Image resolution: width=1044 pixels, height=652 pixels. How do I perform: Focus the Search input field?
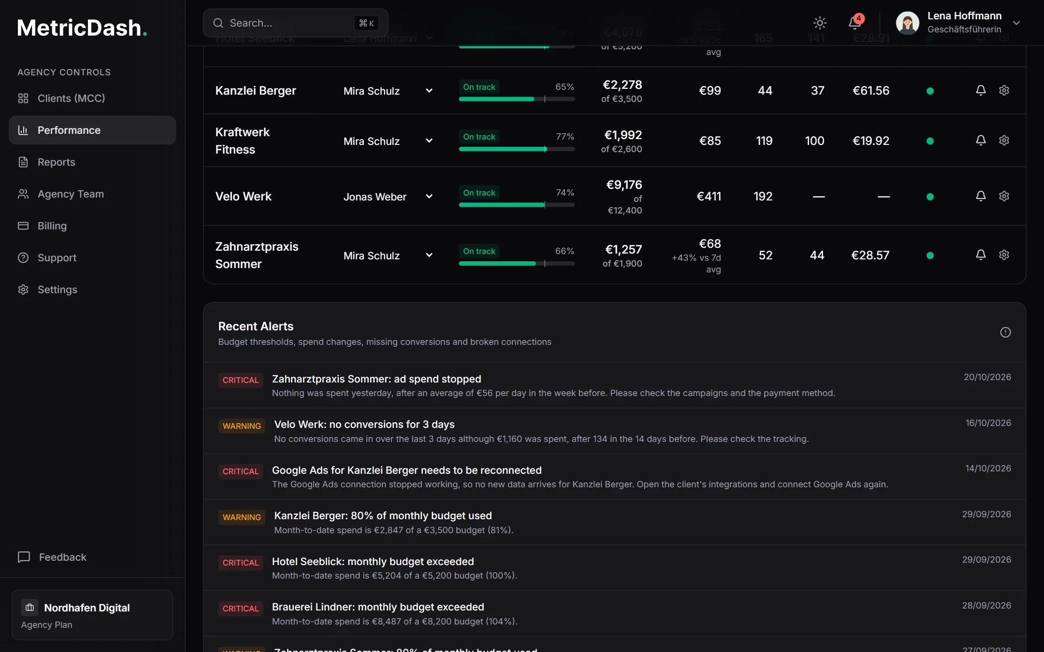[x=295, y=23]
